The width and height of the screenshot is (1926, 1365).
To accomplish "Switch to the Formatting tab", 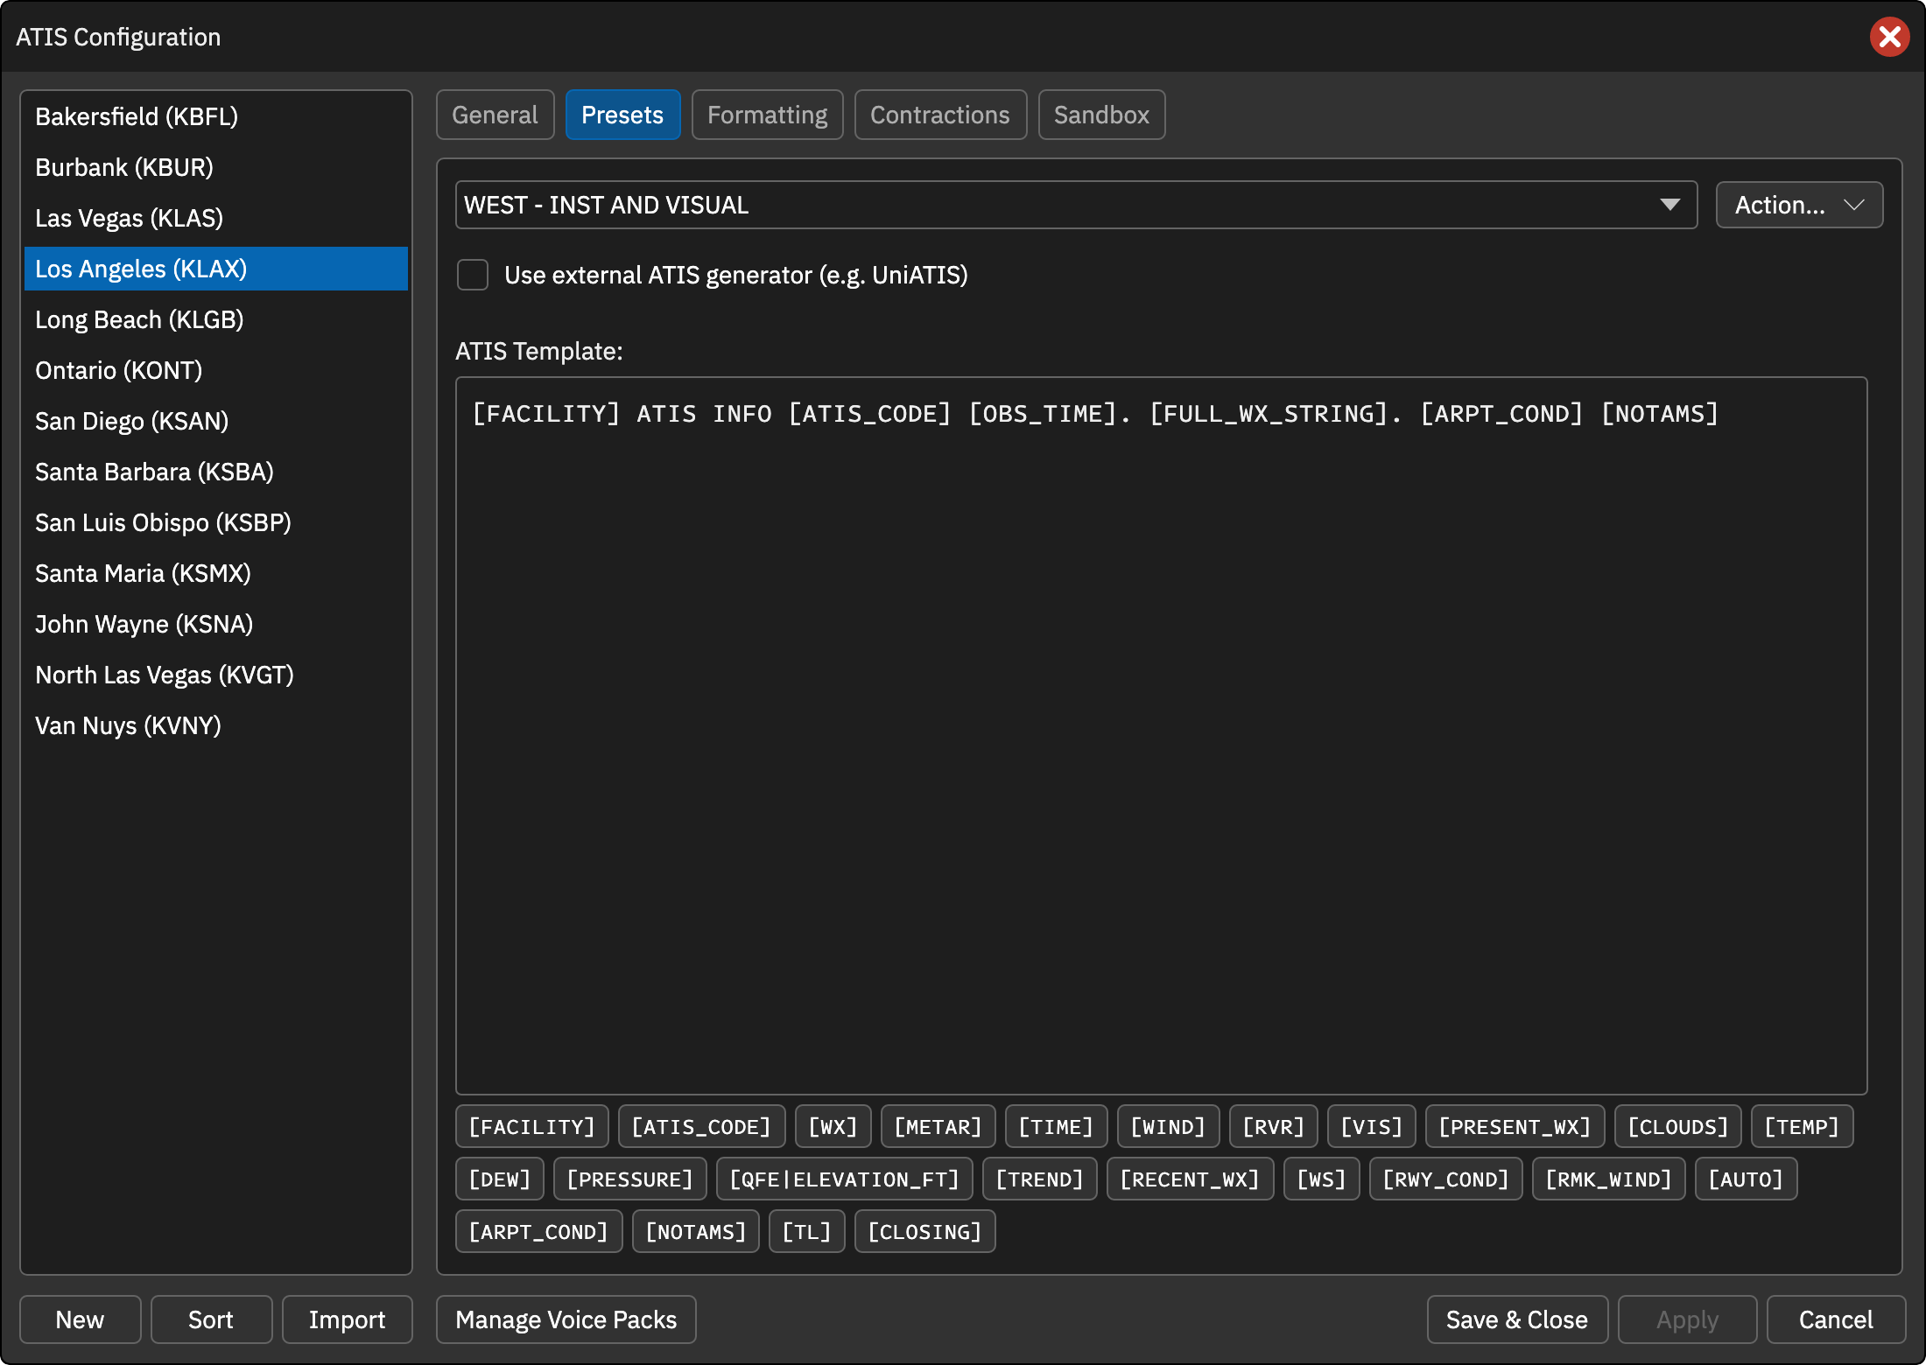I will coord(767,115).
